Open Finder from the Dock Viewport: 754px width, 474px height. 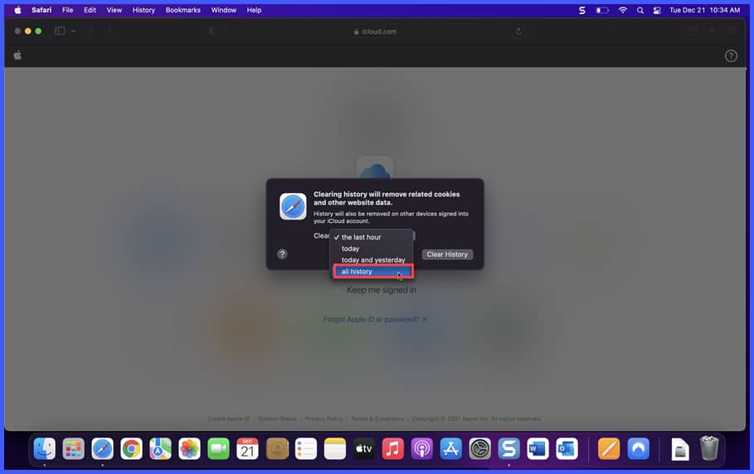pos(45,449)
